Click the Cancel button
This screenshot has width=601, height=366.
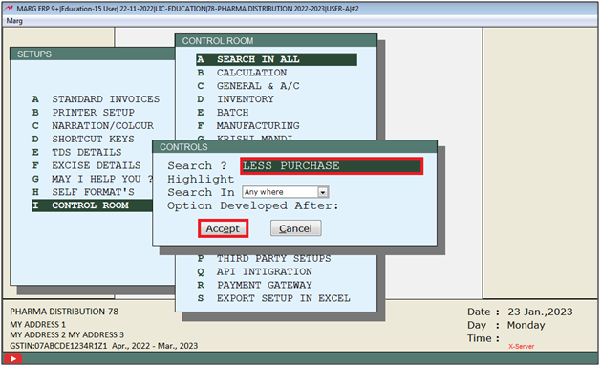295,228
